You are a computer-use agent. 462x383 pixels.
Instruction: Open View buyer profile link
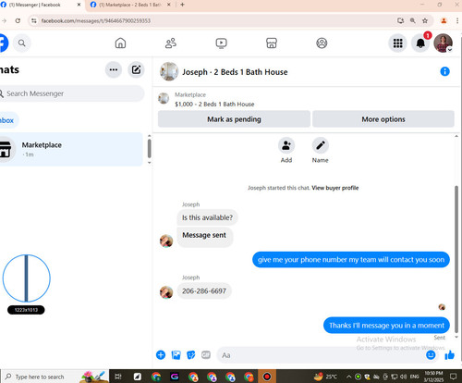[335, 188]
